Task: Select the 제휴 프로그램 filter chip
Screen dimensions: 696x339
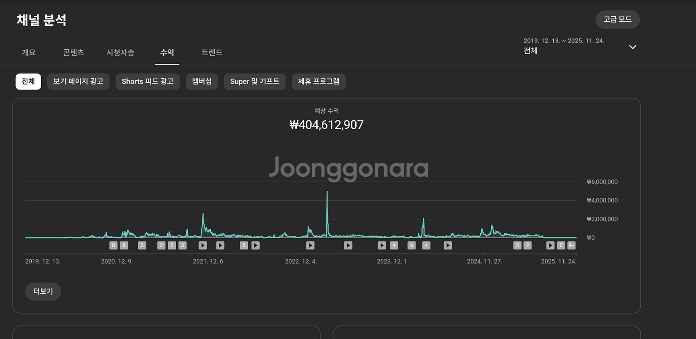Action: 318,81
